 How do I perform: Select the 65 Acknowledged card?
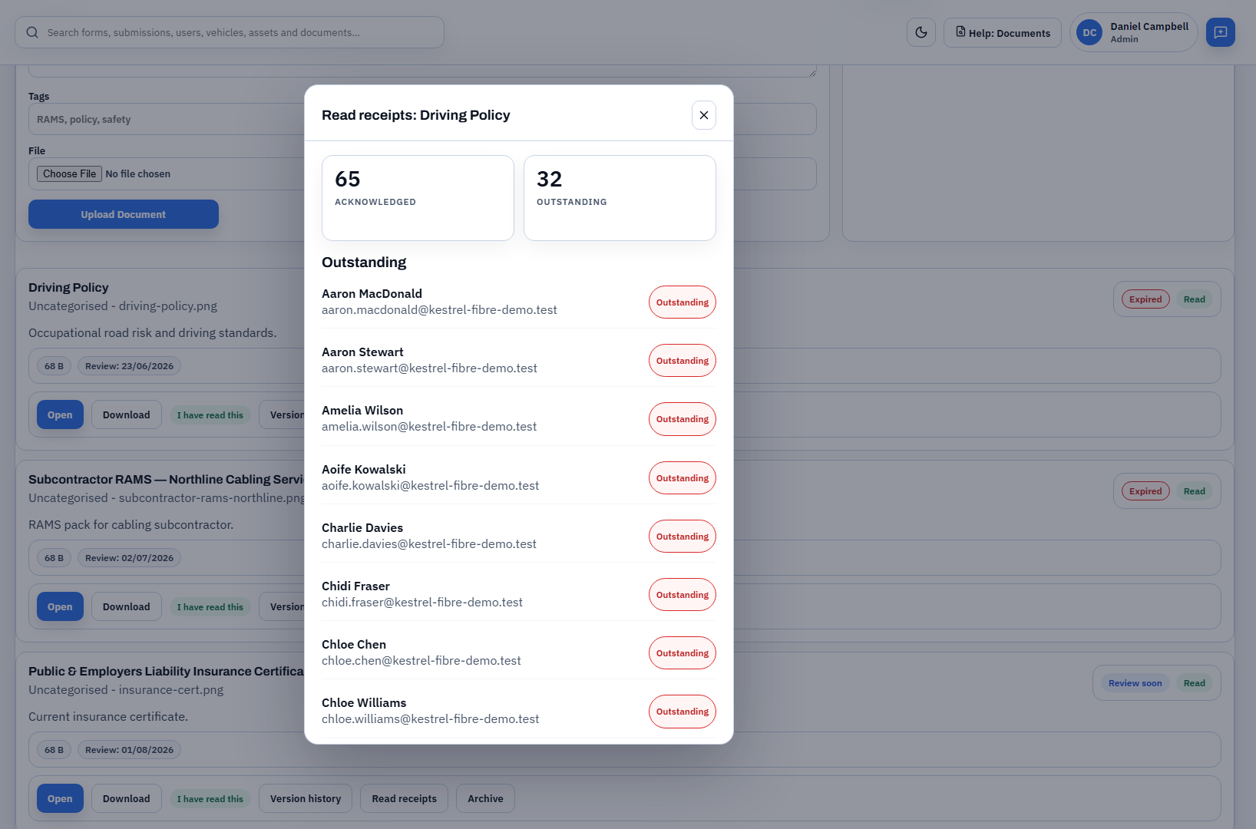418,198
